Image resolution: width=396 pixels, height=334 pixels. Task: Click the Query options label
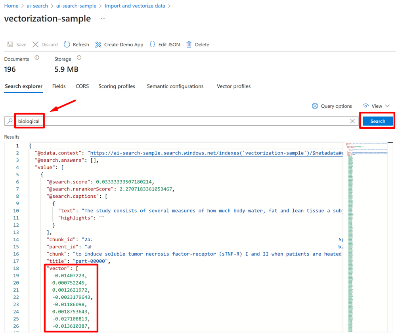337,106
